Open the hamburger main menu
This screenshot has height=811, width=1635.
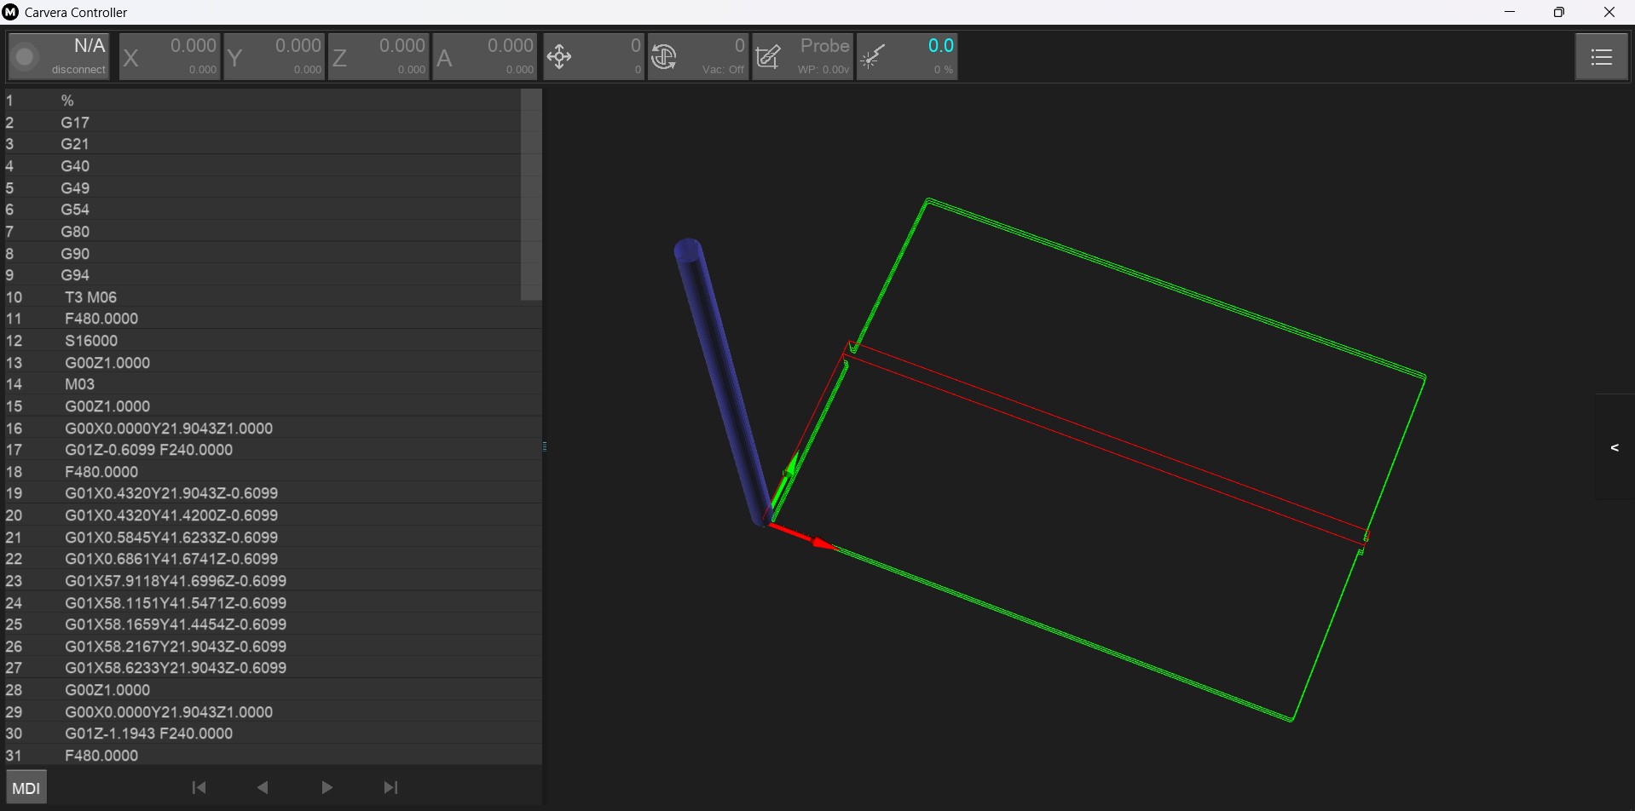pos(1601,57)
